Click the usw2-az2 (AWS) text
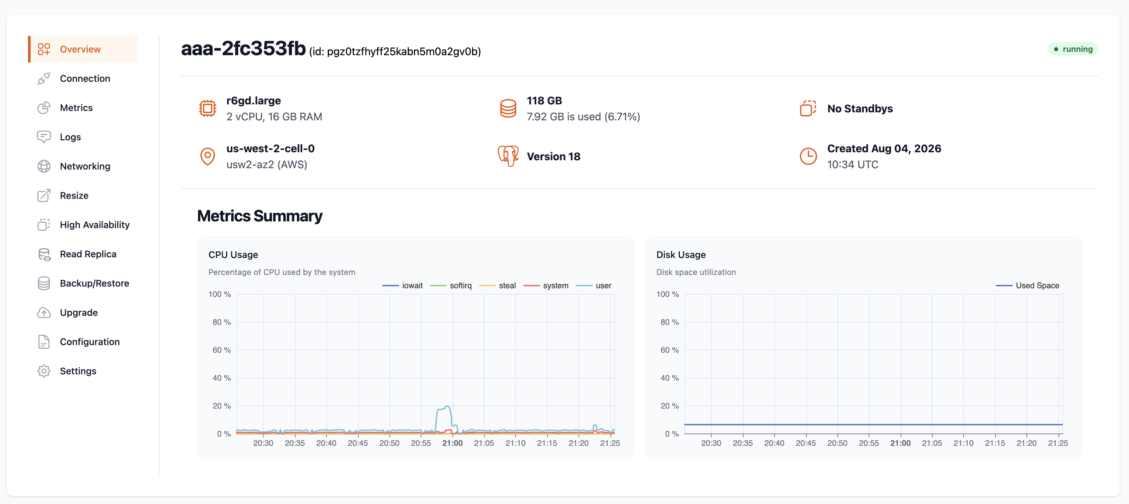 pos(267,165)
